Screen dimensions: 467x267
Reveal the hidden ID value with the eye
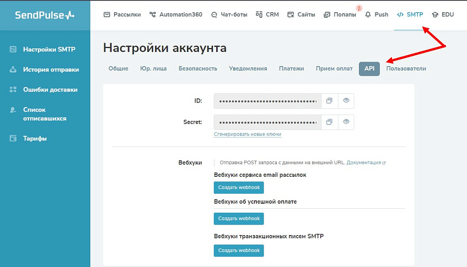coord(346,101)
